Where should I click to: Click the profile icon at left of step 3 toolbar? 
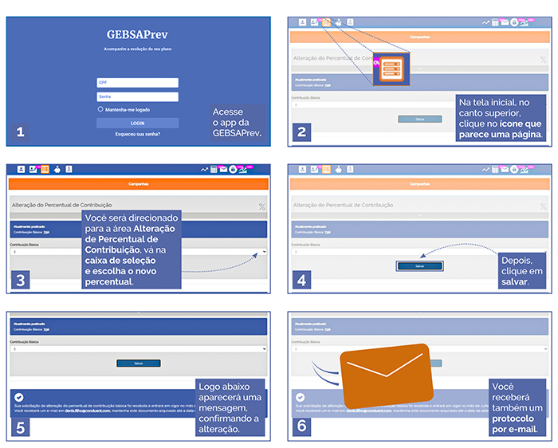[x=21, y=169]
